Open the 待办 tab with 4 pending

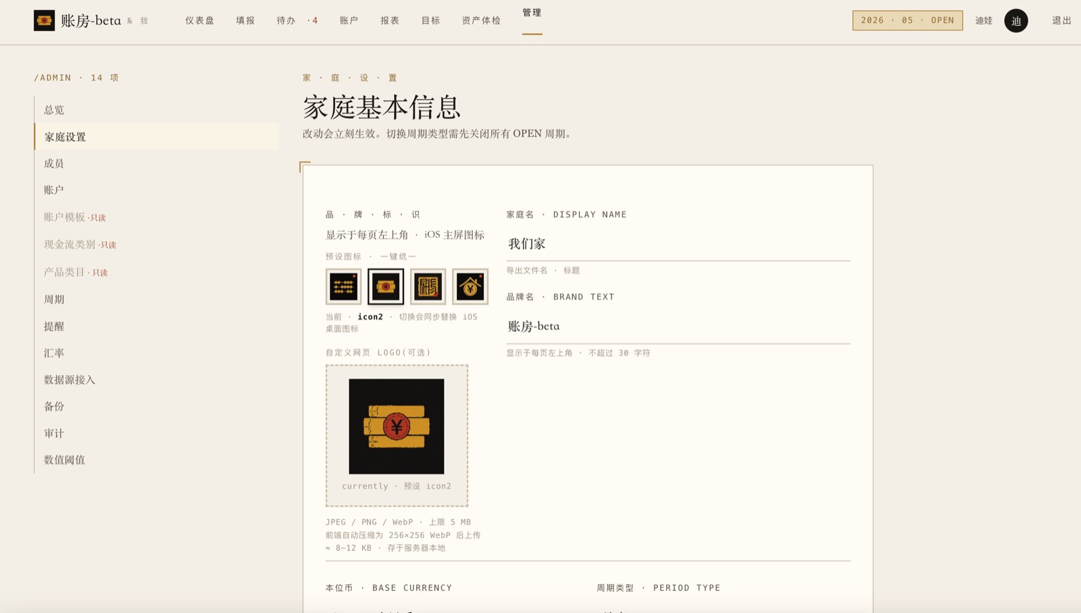[x=297, y=20]
